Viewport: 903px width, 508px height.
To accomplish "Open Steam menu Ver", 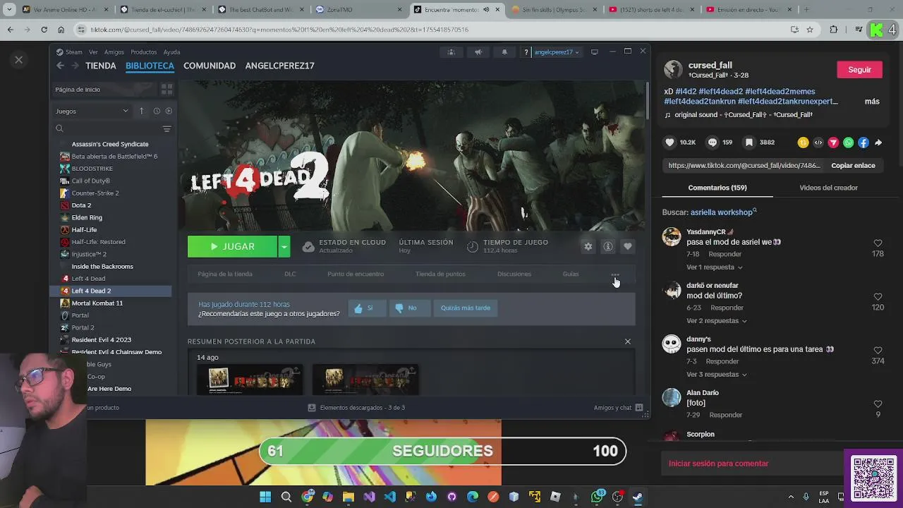I will (93, 52).
